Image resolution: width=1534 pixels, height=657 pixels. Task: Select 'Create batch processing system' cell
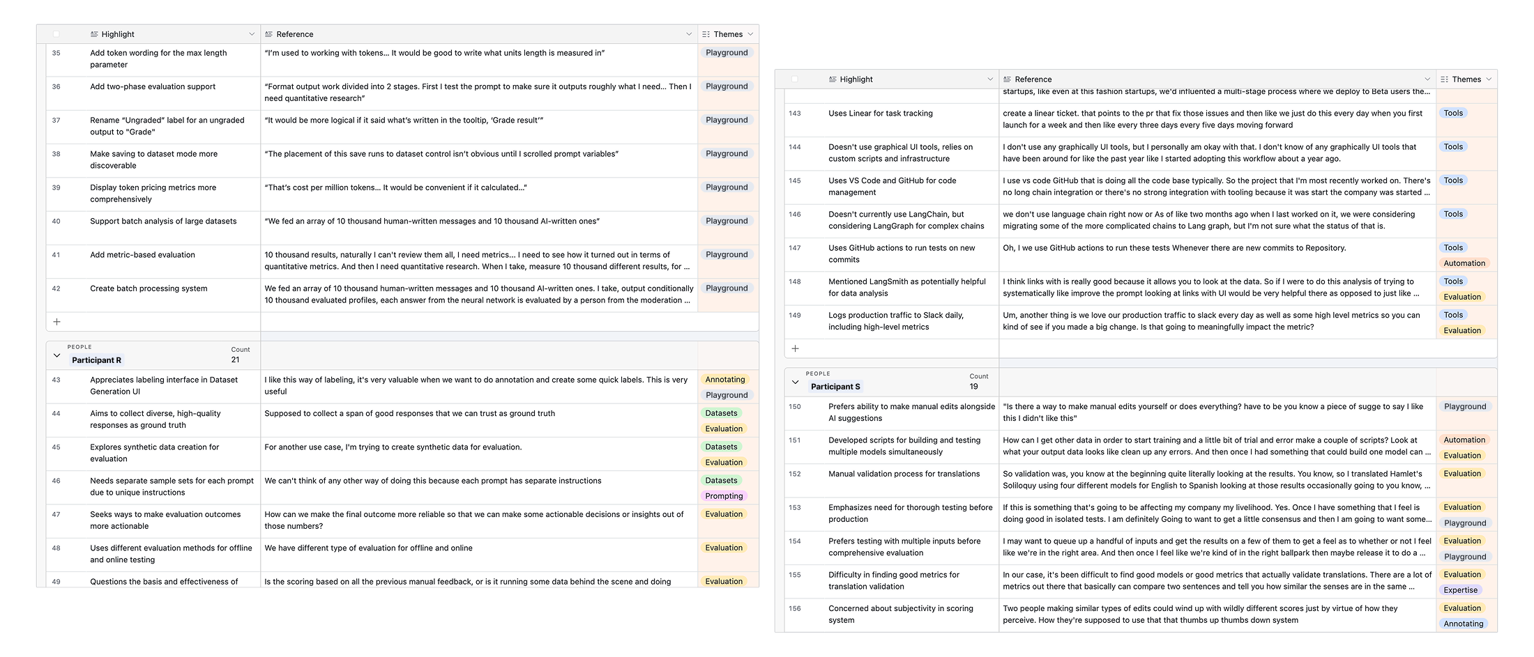(174, 295)
